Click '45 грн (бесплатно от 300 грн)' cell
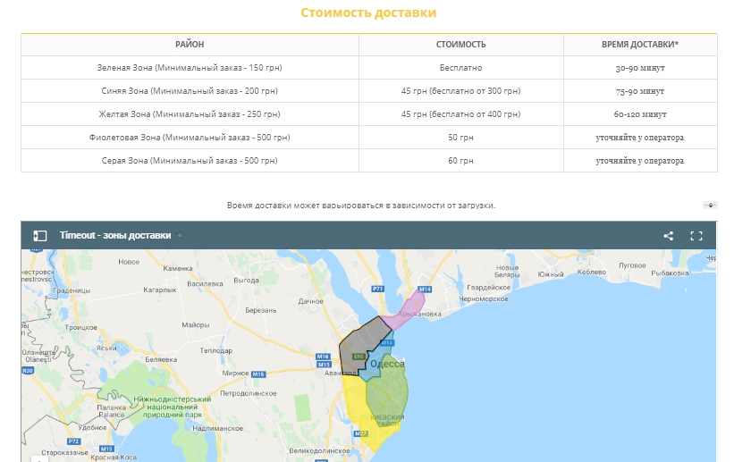Viewport: 734px width, 462px height. (461, 91)
